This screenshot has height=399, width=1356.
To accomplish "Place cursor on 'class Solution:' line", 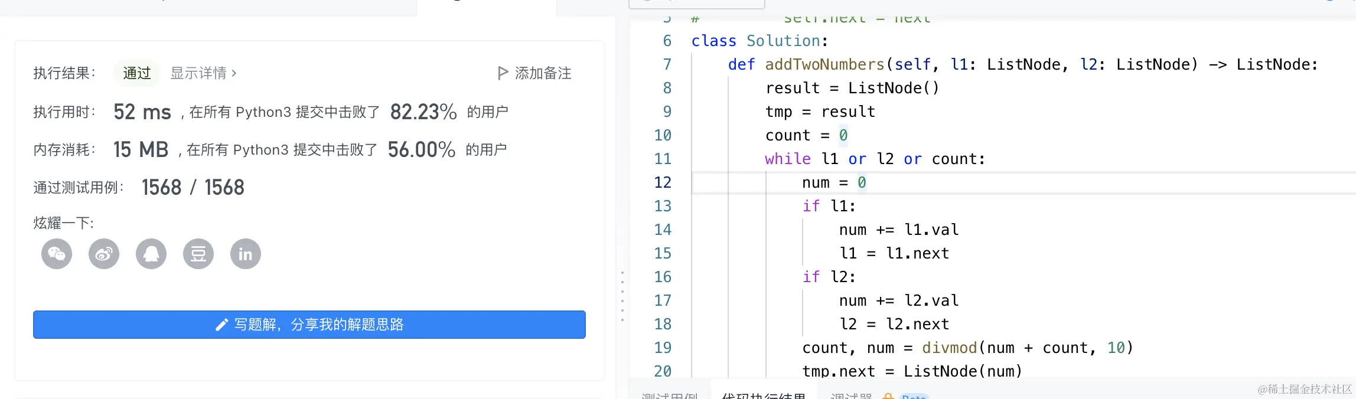I will pos(760,41).
